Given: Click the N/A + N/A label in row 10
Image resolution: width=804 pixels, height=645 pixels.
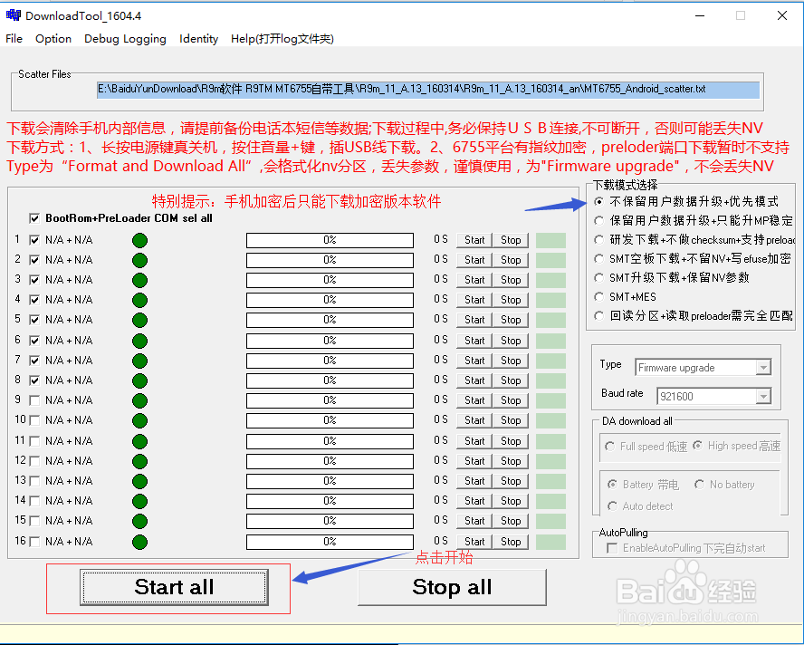Looking at the screenshot, I should click(69, 420).
